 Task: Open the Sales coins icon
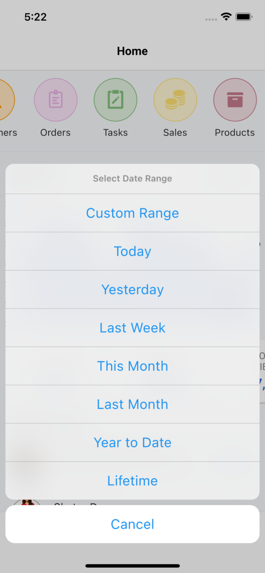point(175,99)
